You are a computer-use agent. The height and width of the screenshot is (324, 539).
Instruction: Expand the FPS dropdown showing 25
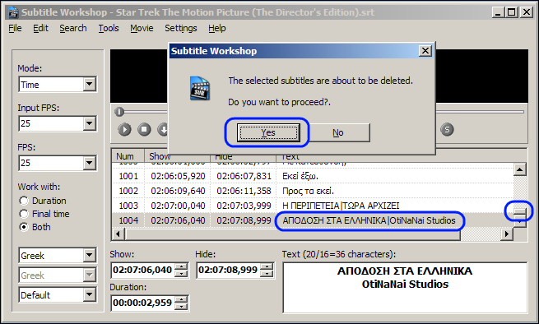[89, 163]
